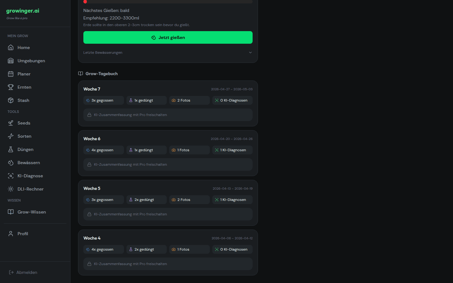Open the Home menu item
The image size is (453, 283).
(x=35, y=47)
